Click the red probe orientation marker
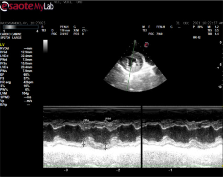 click(x=146, y=44)
